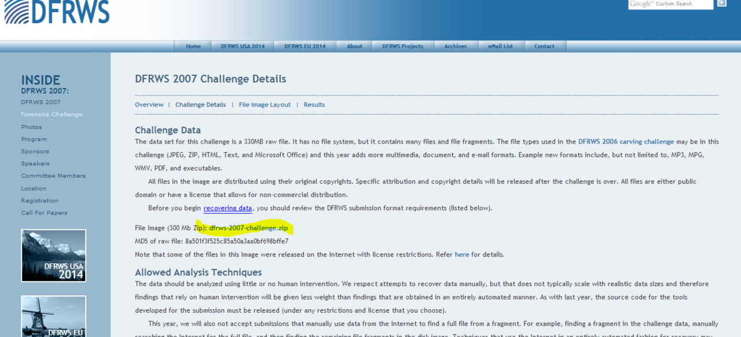This screenshot has height=337, width=741.
Task: Click the 'DFRWS 2007 Challenge Details' page title
Action: click(210, 79)
